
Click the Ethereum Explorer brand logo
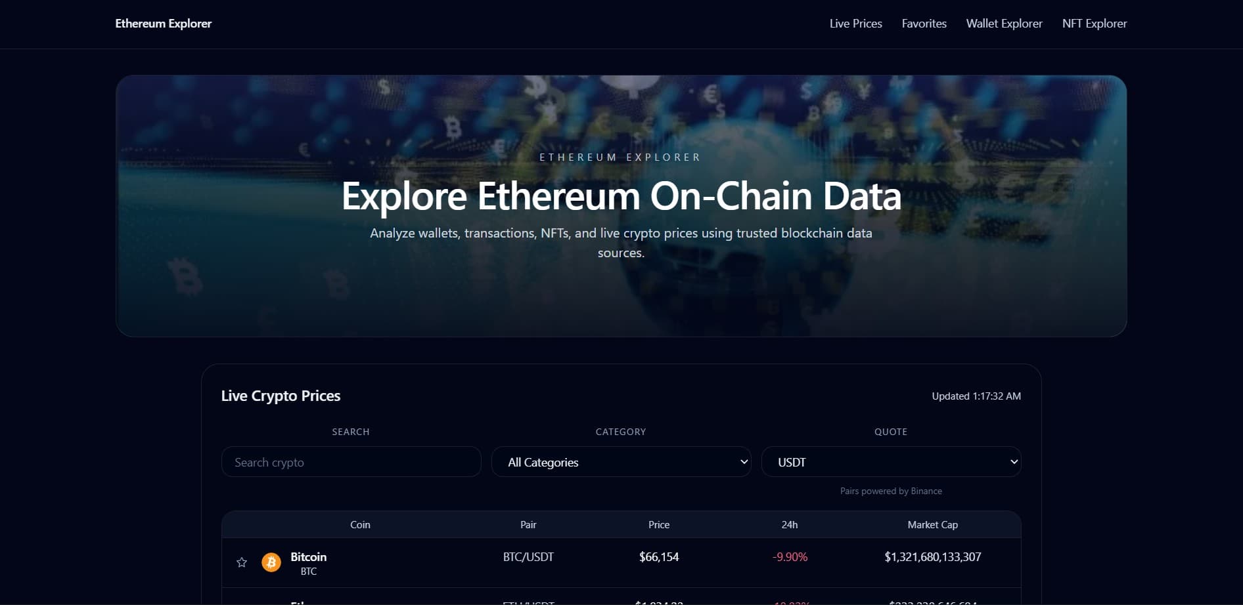click(x=163, y=24)
